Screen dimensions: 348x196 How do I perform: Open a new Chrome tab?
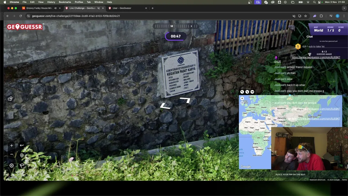click(x=153, y=8)
